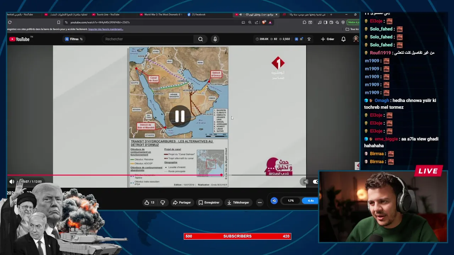Image resolution: width=454 pixels, height=255 pixels.
Task: Click the Partager share button
Action: 182,203
